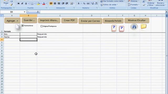Open the borders dropdown arrow
The image size is (168, 94).
(35, 3)
